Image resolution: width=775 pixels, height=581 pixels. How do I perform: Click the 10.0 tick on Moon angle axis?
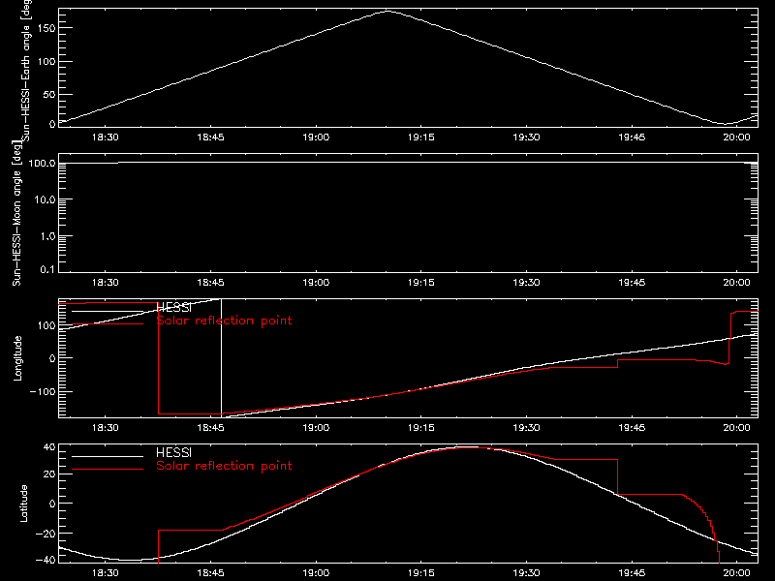tap(45, 199)
